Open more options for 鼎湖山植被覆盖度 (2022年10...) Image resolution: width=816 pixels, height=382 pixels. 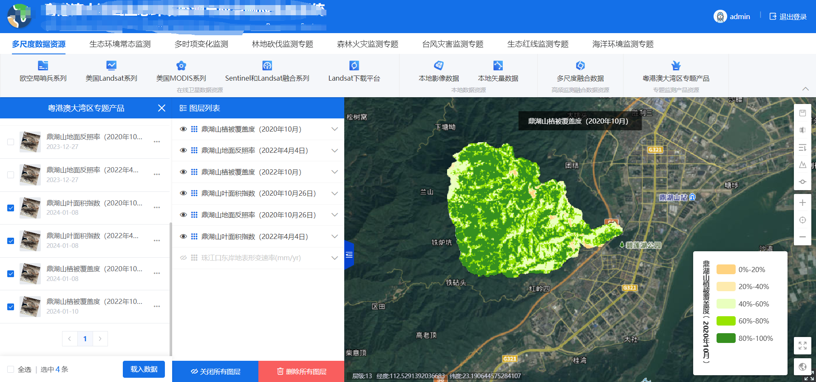157,306
